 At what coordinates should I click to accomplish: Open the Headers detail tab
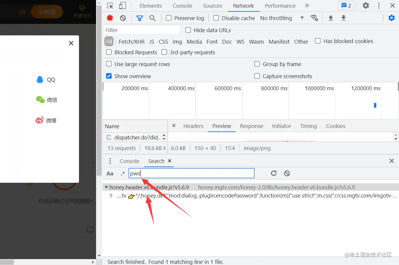pyautogui.click(x=193, y=126)
